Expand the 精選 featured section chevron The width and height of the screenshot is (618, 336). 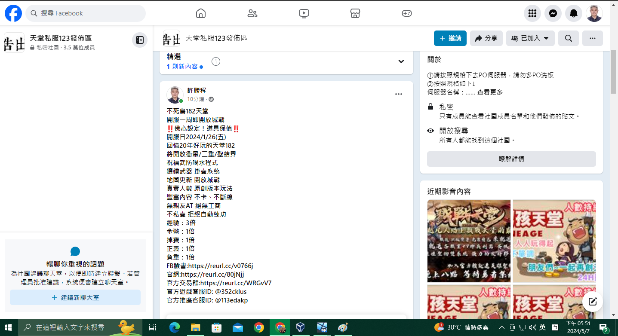[x=401, y=61]
